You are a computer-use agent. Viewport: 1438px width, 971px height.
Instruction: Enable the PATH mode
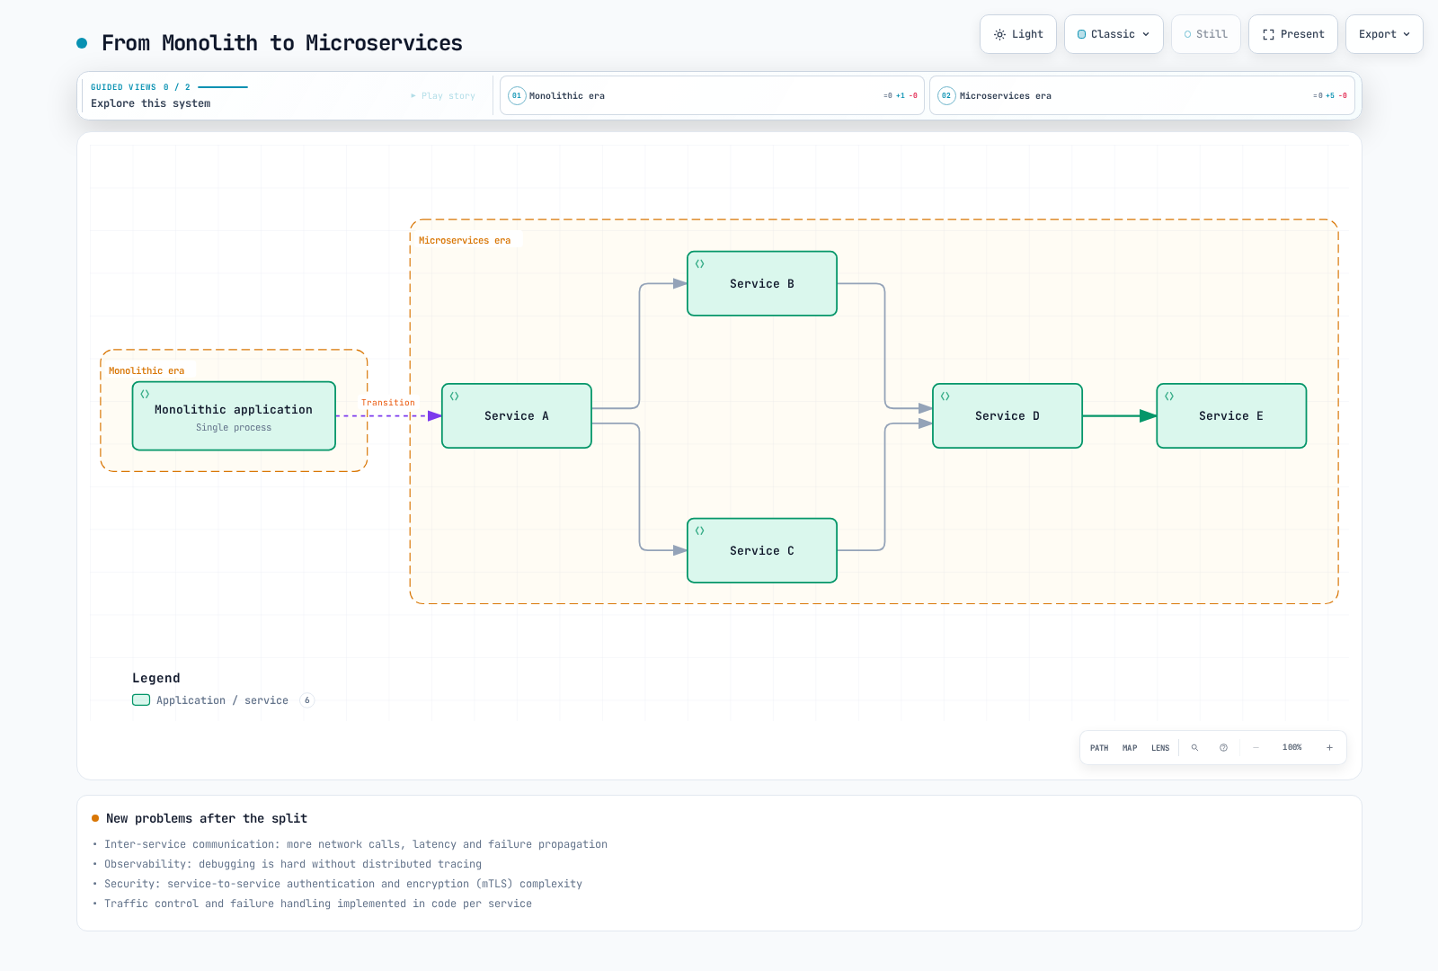click(x=1099, y=747)
